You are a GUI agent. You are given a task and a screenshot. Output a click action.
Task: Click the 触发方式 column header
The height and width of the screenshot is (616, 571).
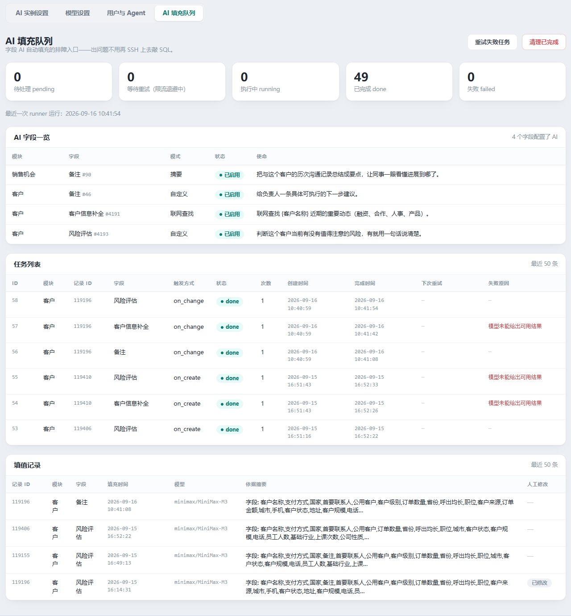click(184, 283)
